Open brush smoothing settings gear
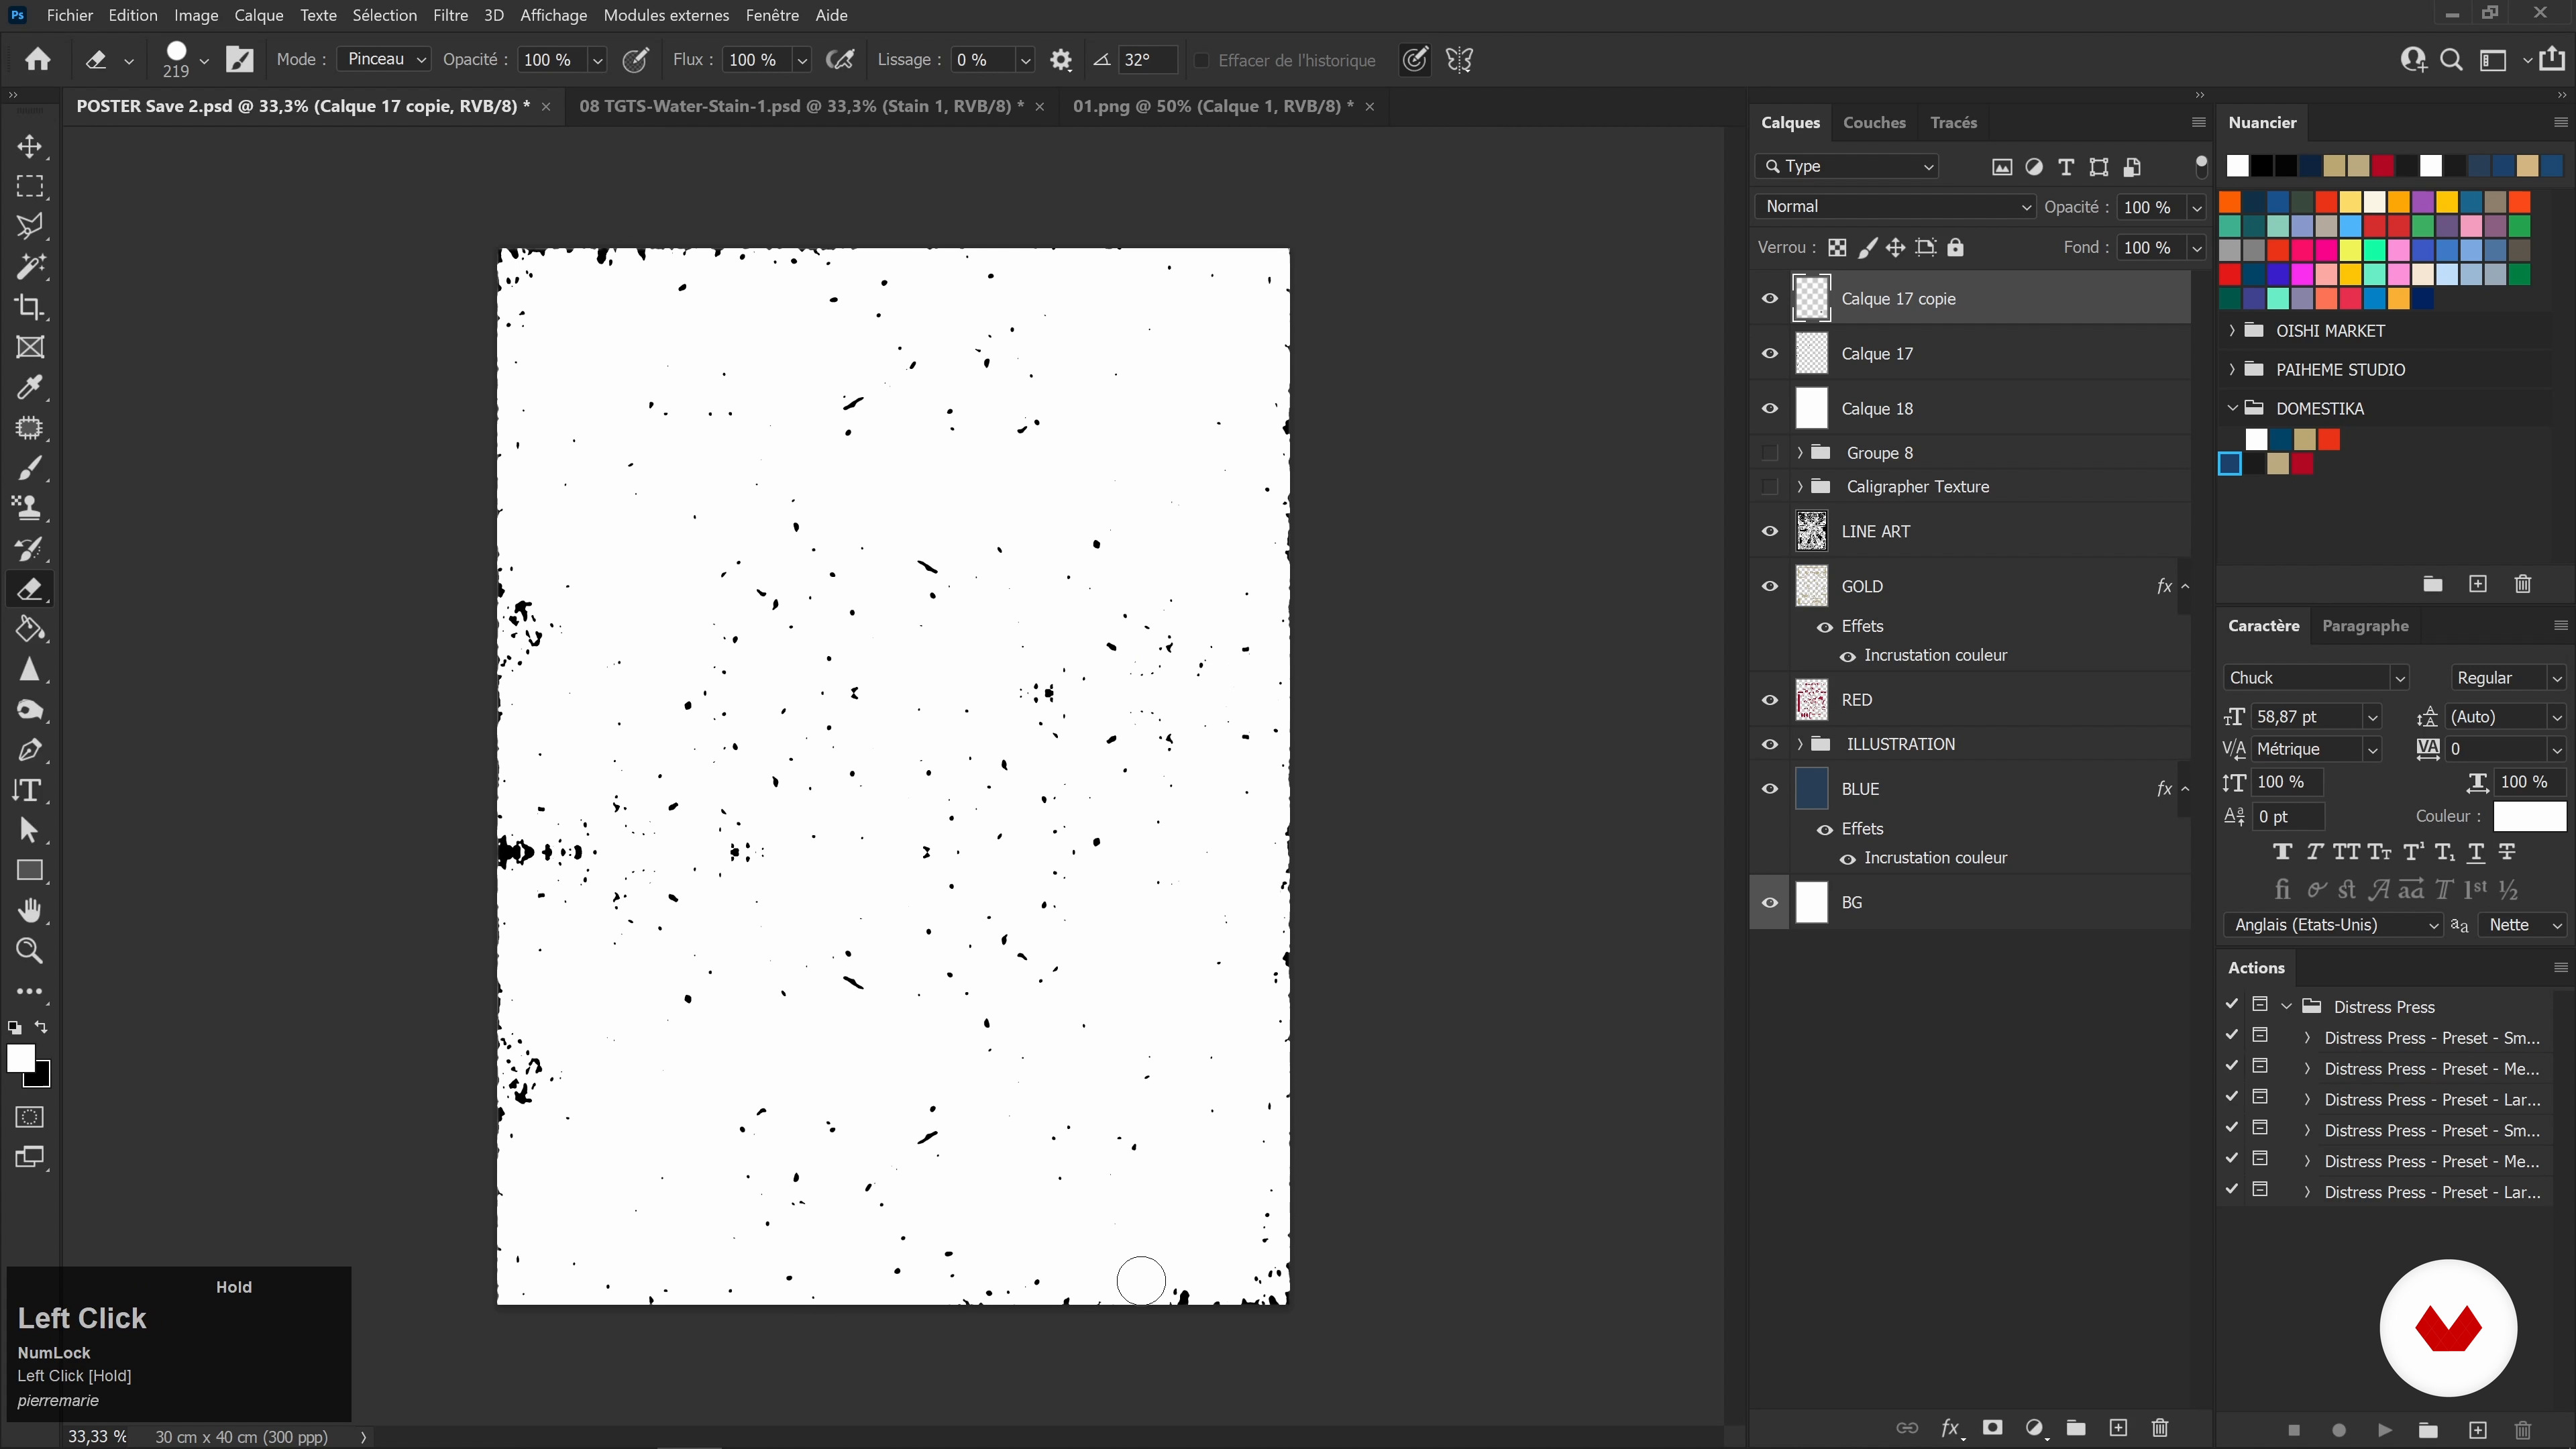Screen dimensions: 2576x1449 (1061, 60)
